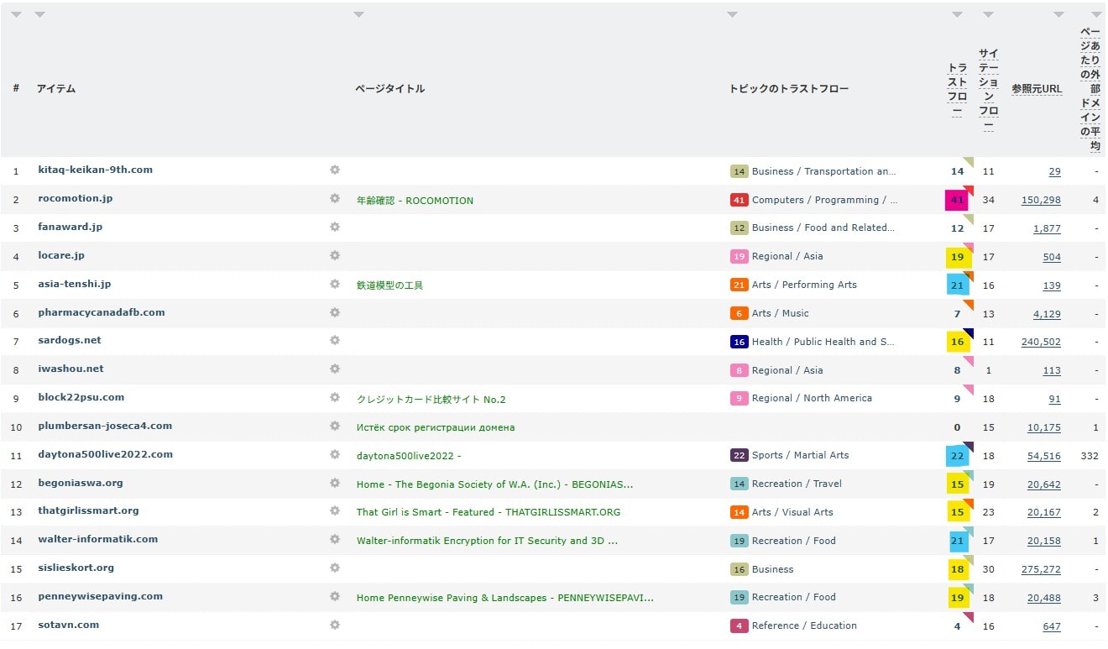
Task: Open gear options for rocomotion.jp
Action: click(x=335, y=199)
